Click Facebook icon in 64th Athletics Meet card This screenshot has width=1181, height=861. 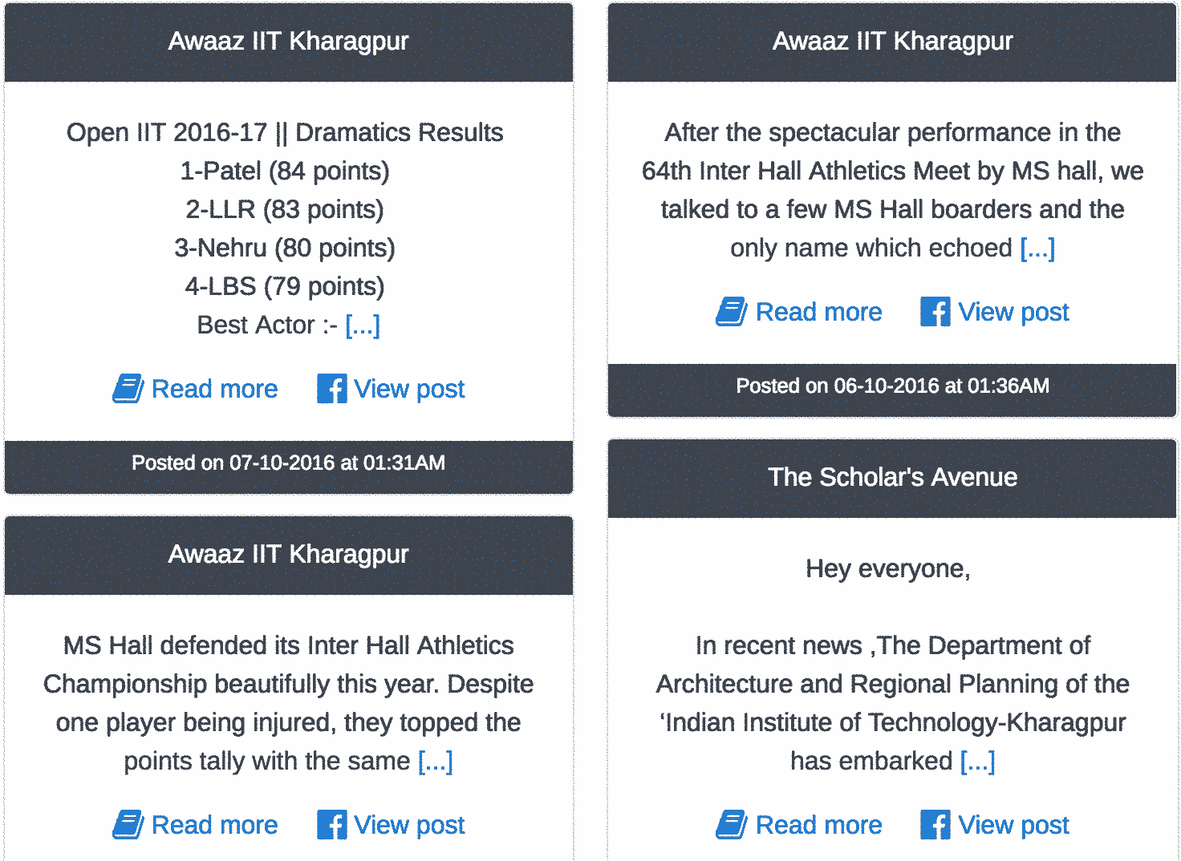click(x=935, y=312)
